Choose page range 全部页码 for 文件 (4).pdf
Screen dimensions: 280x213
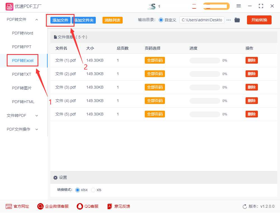pos(155,101)
